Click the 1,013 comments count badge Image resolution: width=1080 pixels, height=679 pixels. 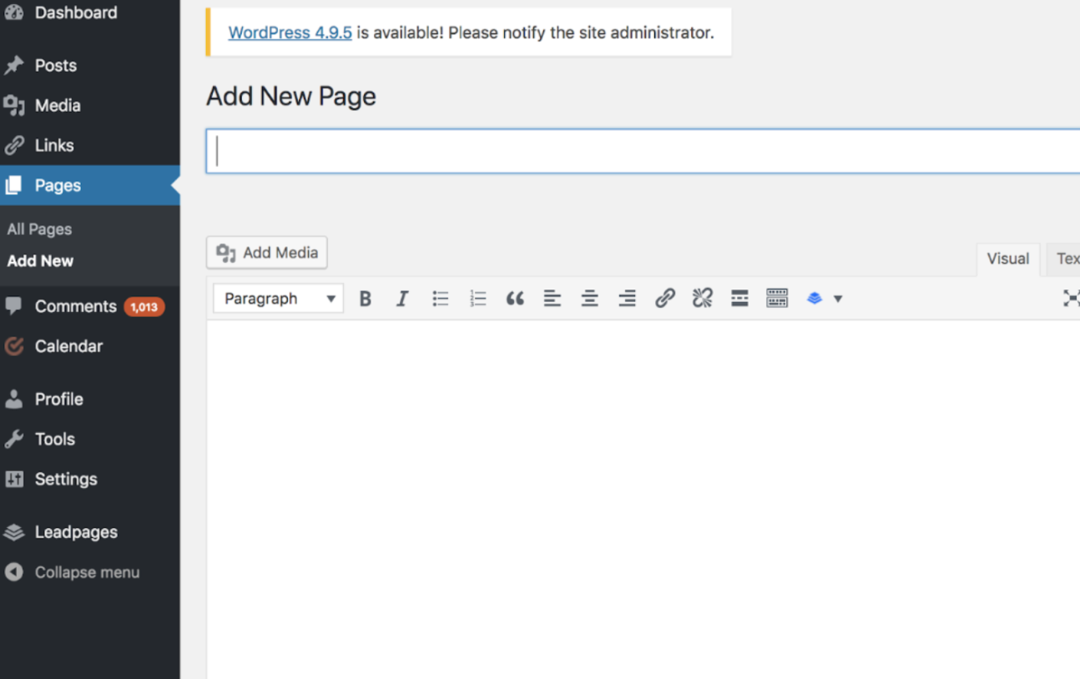(x=144, y=307)
